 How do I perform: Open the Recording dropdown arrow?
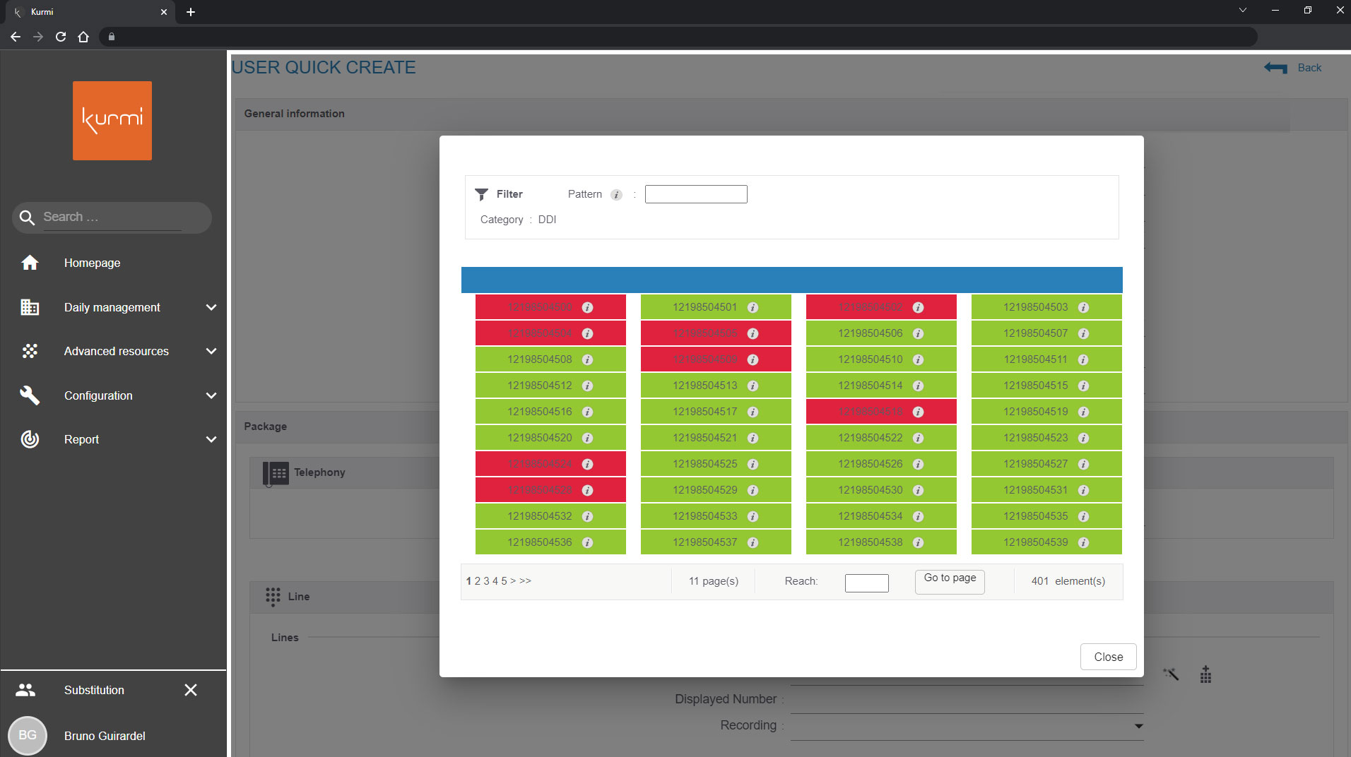coord(1138,726)
